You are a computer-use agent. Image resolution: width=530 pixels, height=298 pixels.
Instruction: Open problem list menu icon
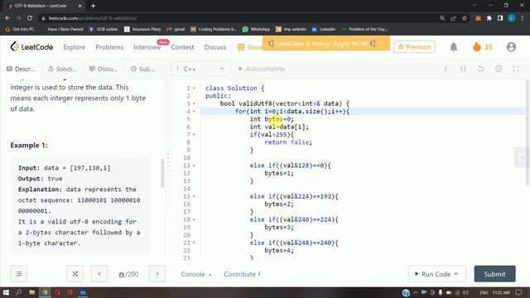(18, 274)
